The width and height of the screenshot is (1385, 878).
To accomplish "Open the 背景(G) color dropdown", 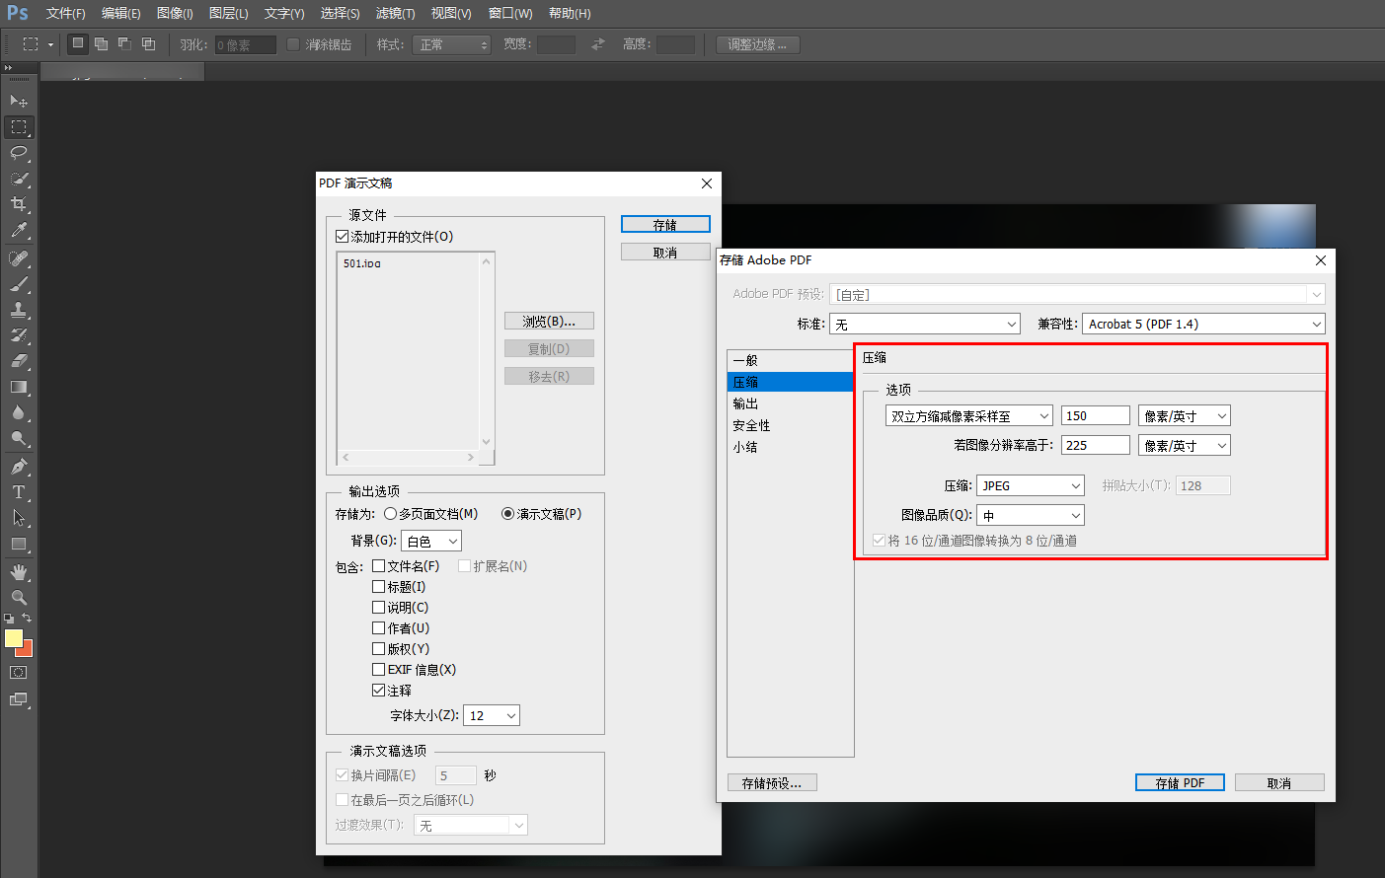I will tap(430, 540).
